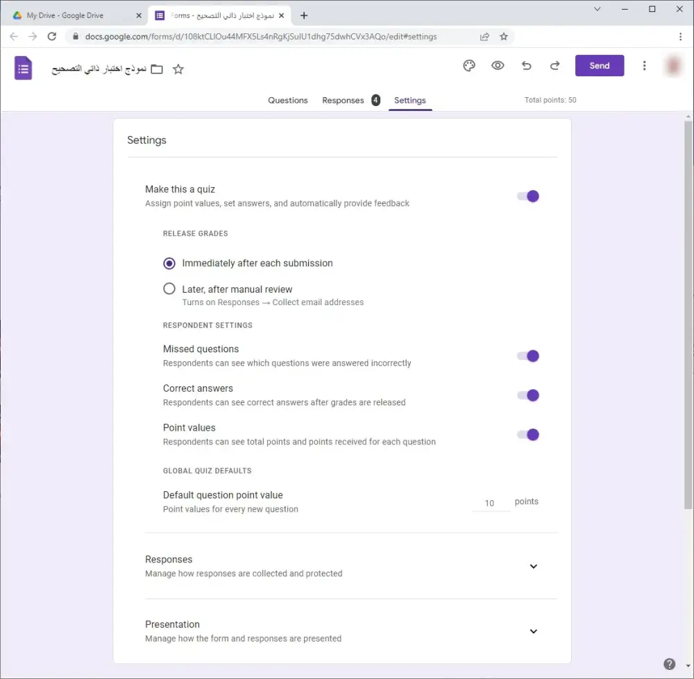
Task: Share this page from address bar
Action: click(x=484, y=37)
